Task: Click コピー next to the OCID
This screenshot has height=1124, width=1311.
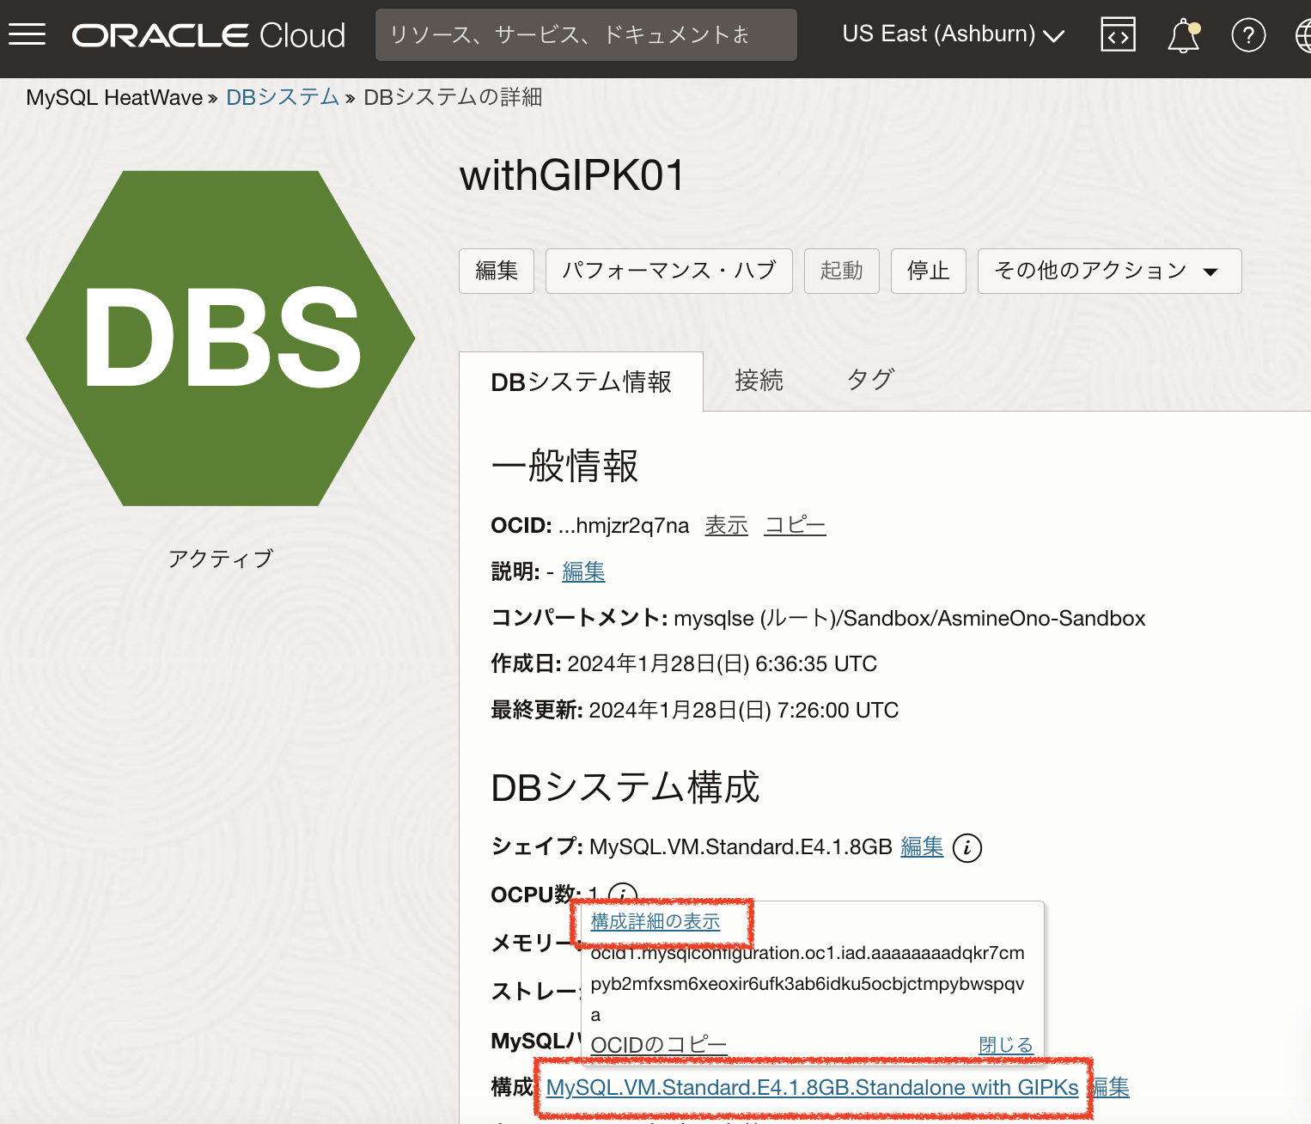Action: click(796, 525)
